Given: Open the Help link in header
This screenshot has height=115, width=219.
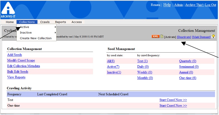Looking at the screenshot, I should coord(167,5).
